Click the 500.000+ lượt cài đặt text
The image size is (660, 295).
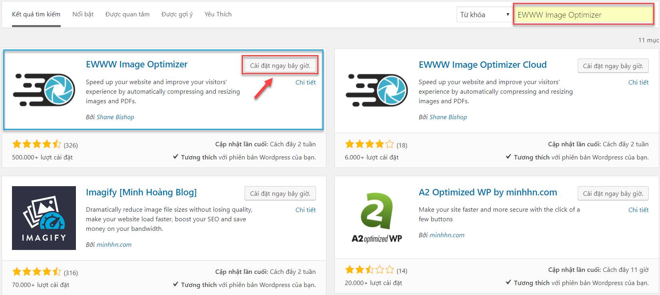[42, 157]
